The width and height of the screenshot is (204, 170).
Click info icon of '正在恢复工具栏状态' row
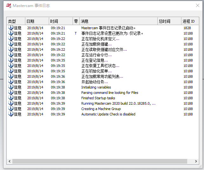[11, 65]
